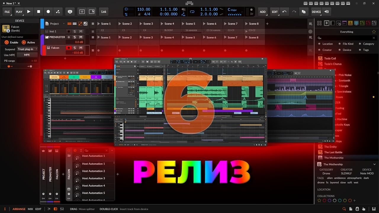The image size is (379, 213).
Task: Open the dashboard dots icon in title bar
Action: (x=189, y=3)
